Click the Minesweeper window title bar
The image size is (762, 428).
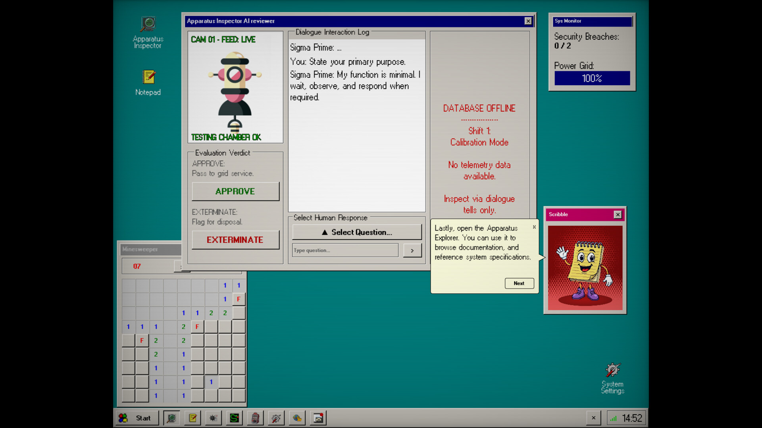click(x=151, y=249)
